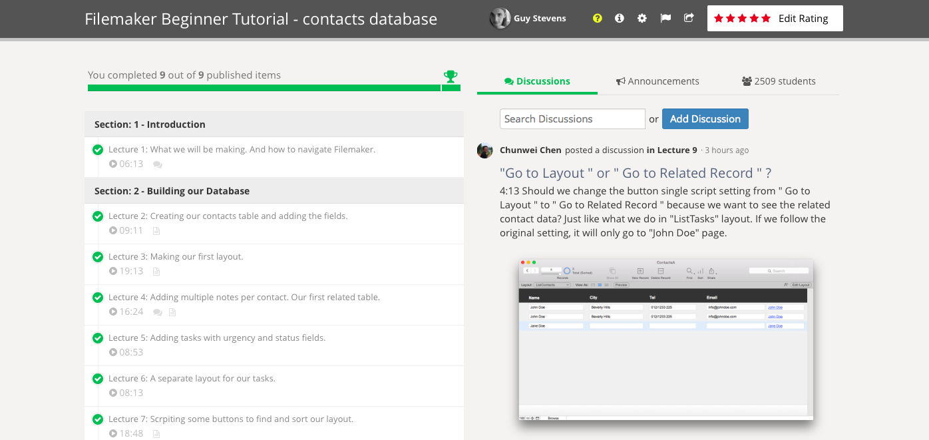Open the 2509 students tab
Viewport: 929px width, 440px height.
(779, 81)
